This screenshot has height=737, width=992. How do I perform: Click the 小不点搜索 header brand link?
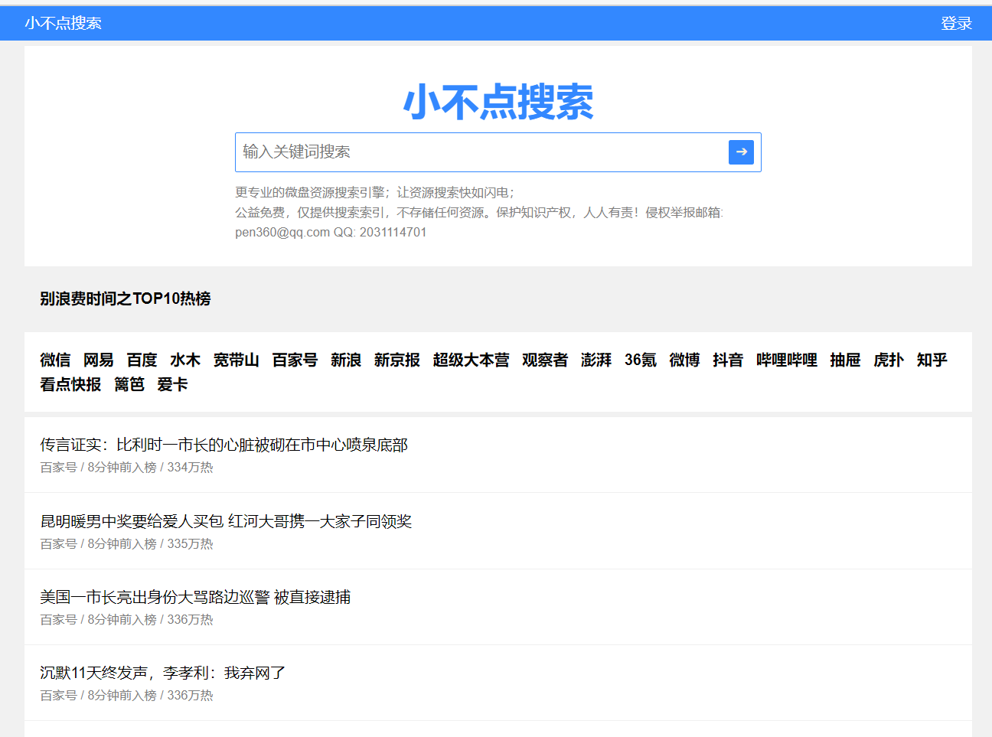click(x=63, y=23)
